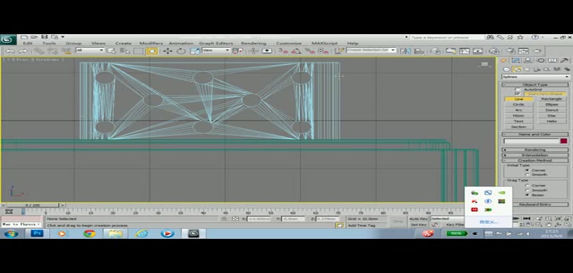573x273 pixels.
Task: Click the Select Object tool icon
Action: point(111,51)
